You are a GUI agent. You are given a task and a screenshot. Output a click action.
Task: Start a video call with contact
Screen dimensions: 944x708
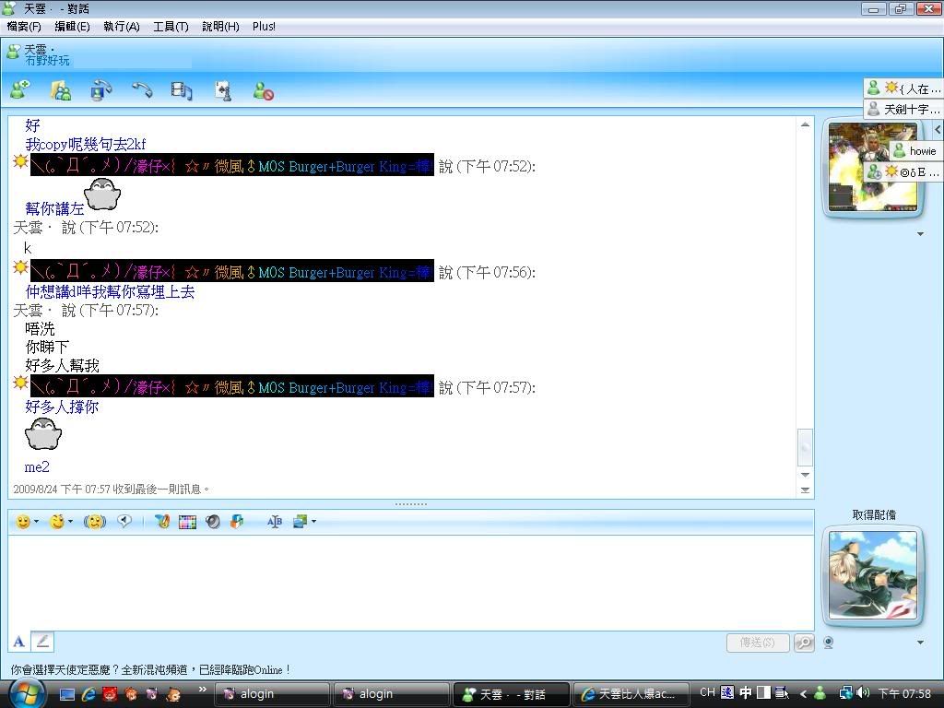(x=100, y=89)
